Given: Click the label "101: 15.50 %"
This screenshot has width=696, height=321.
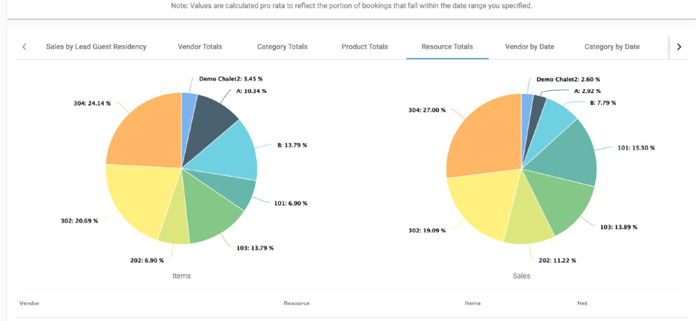Looking at the screenshot, I should click(x=636, y=148).
